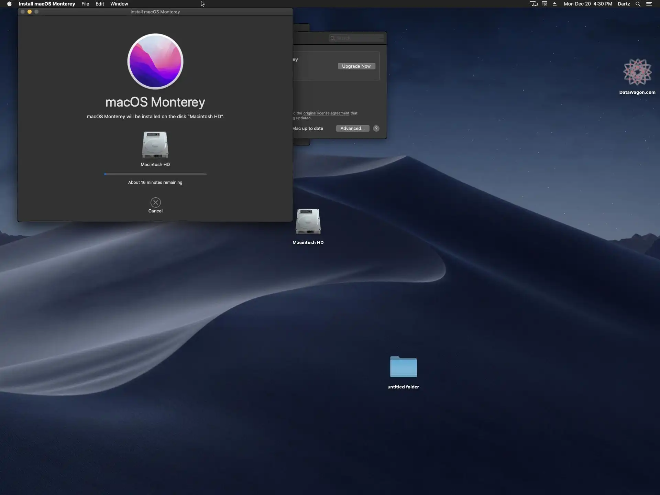
Task: Select the DataWagon.com desktop icon
Action: tap(637, 72)
